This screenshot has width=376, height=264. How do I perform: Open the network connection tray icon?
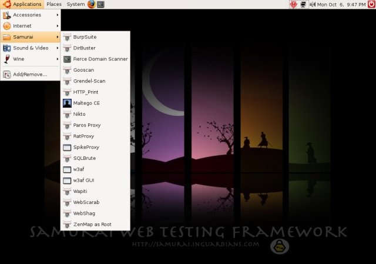[303, 4]
